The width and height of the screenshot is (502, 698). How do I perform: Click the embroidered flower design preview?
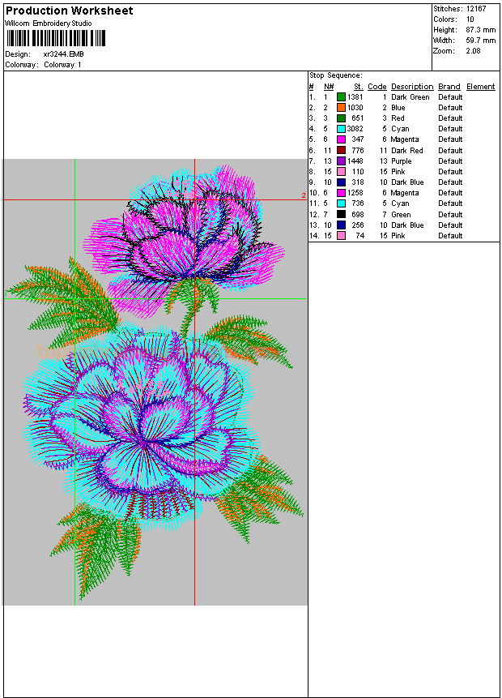(x=155, y=382)
